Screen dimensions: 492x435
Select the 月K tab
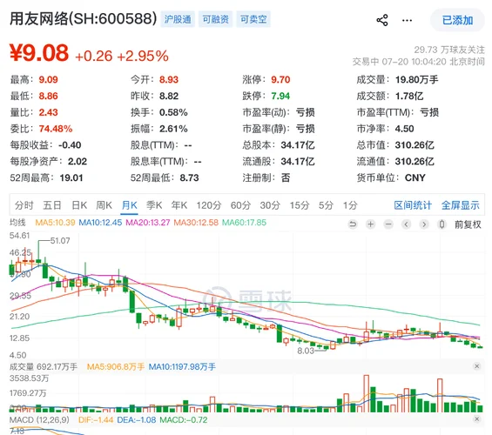click(x=129, y=205)
